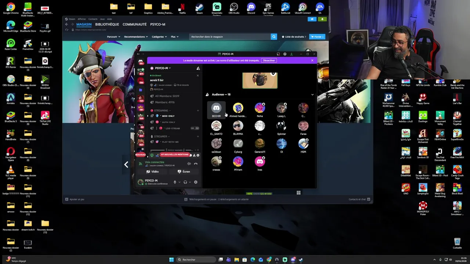This screenshot has width=470, height=264.
Task: Close the En Direct stream card
Action: [198, 76]
